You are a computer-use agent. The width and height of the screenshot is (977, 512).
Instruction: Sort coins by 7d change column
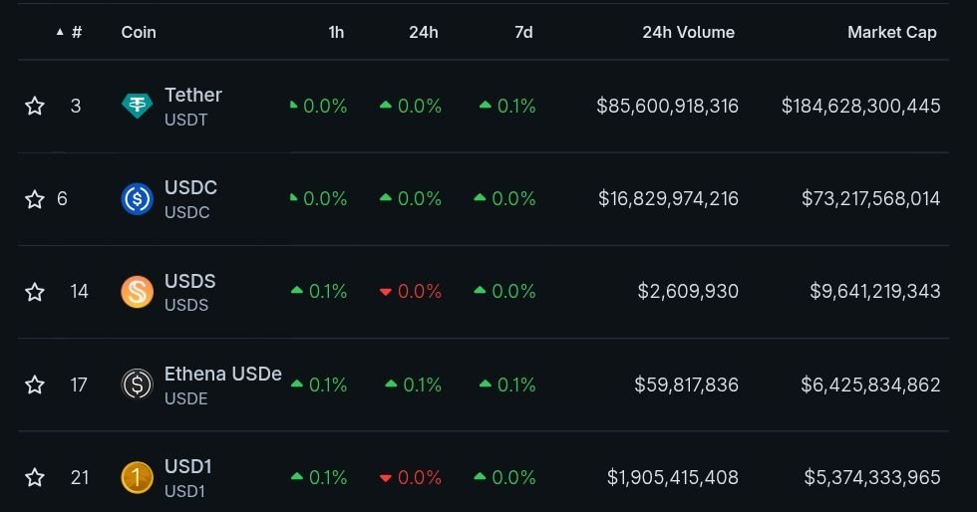(x=523, y=32)
